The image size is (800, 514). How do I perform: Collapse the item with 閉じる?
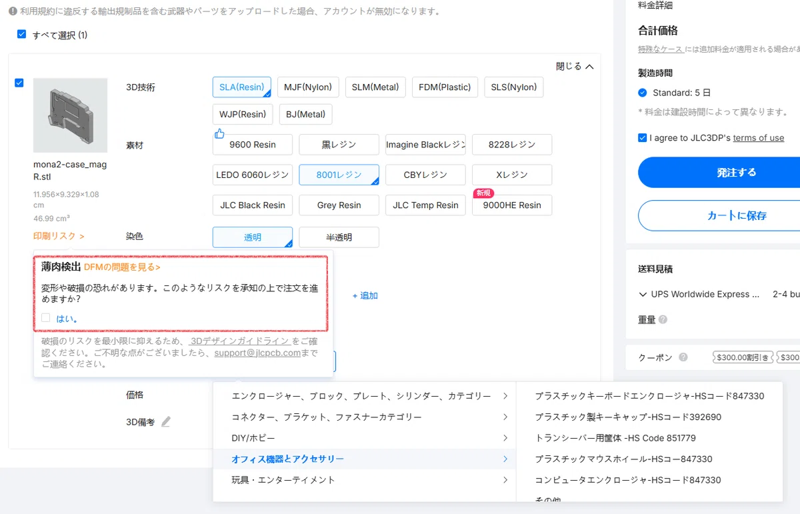click(575, 67)
